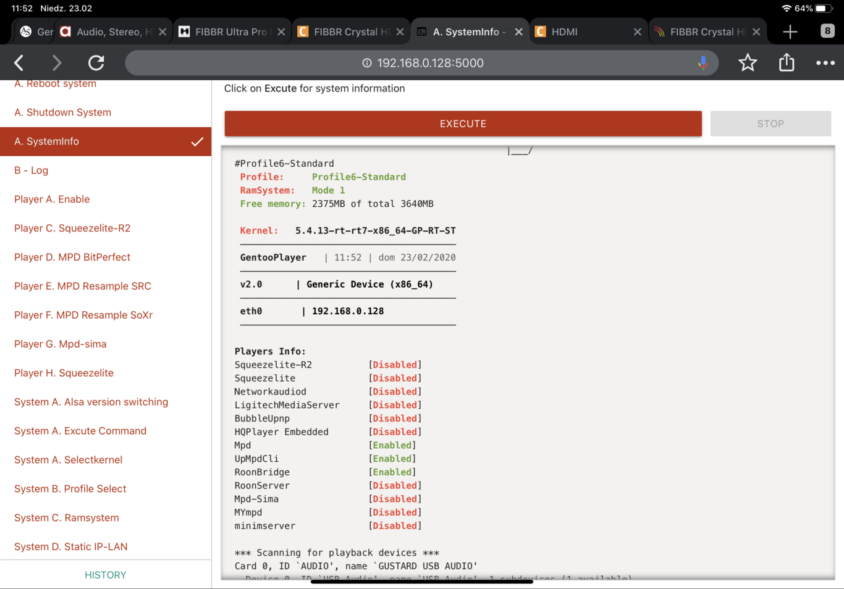Select 'A. Shutdown System' in sidebar

[x=106, y=112]
